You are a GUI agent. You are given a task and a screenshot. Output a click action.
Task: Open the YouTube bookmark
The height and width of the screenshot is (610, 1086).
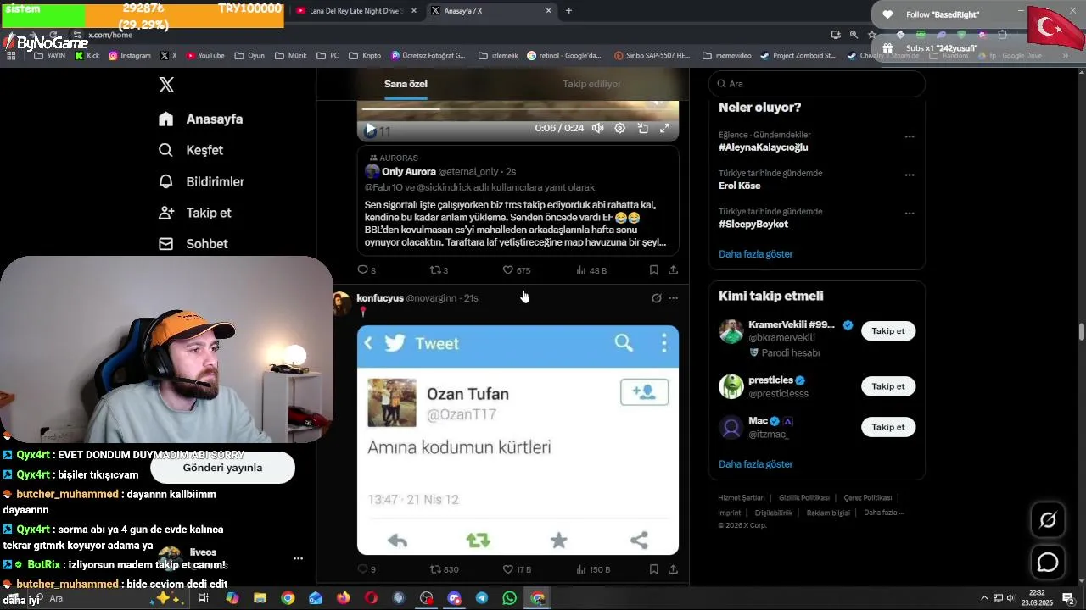click(x=204, y=56)
